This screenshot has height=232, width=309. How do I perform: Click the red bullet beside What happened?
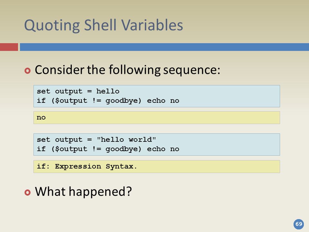point(28,192)
